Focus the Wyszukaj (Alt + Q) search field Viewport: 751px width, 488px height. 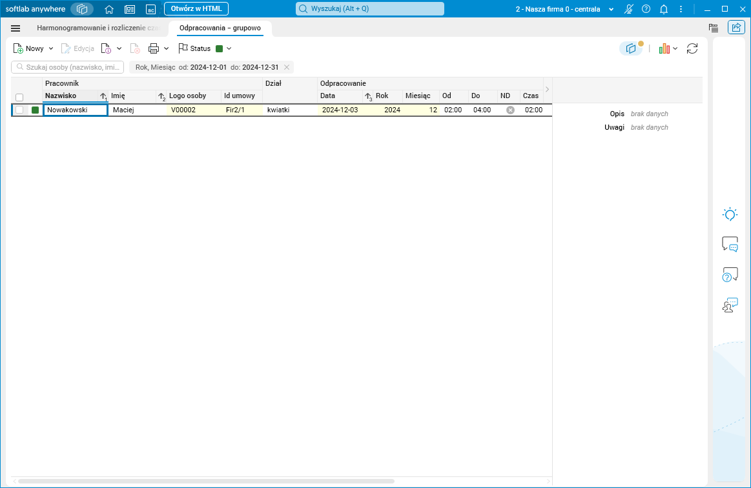370,8
